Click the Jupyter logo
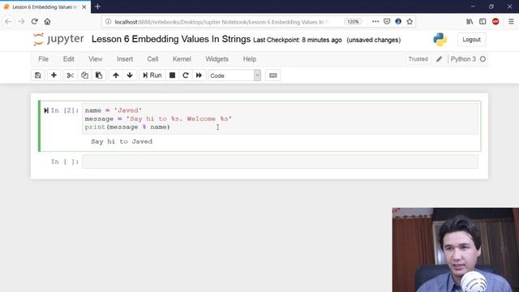Image resolution: width=519 pixels, height=292 pixels. (x=58, y=39)
